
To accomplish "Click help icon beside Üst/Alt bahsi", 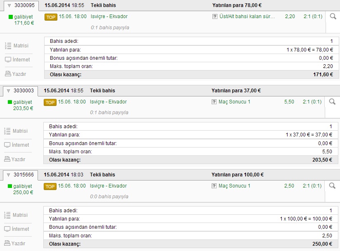I will 214,16.
